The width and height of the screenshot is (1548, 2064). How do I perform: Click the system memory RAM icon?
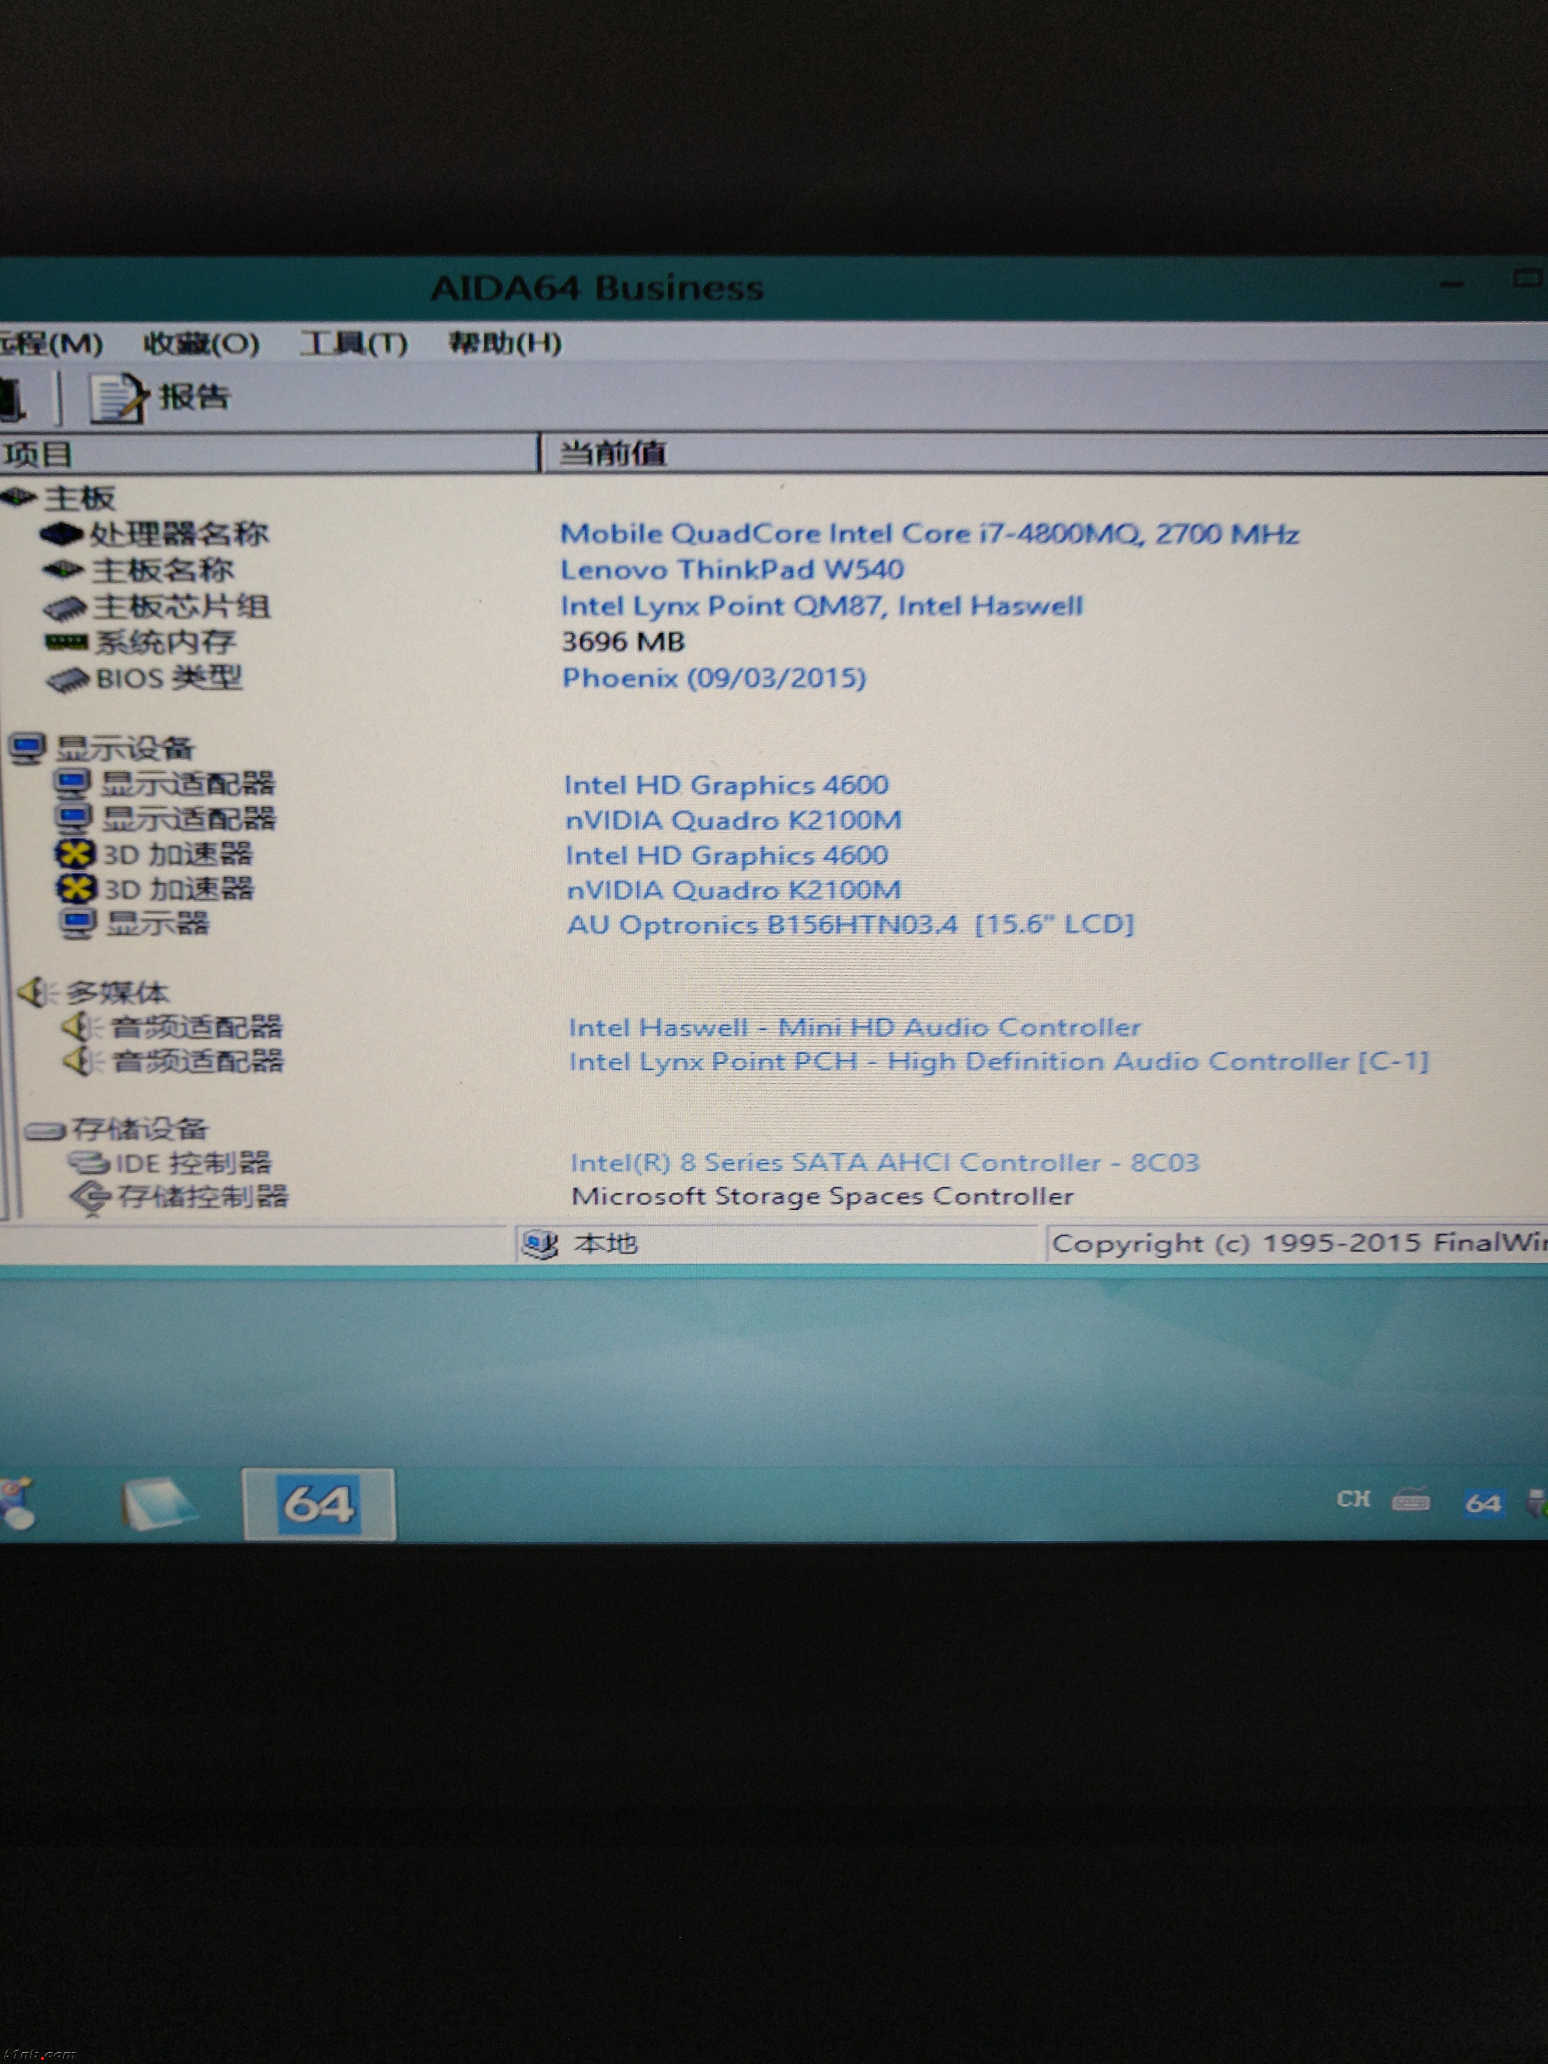coord(66,642)
